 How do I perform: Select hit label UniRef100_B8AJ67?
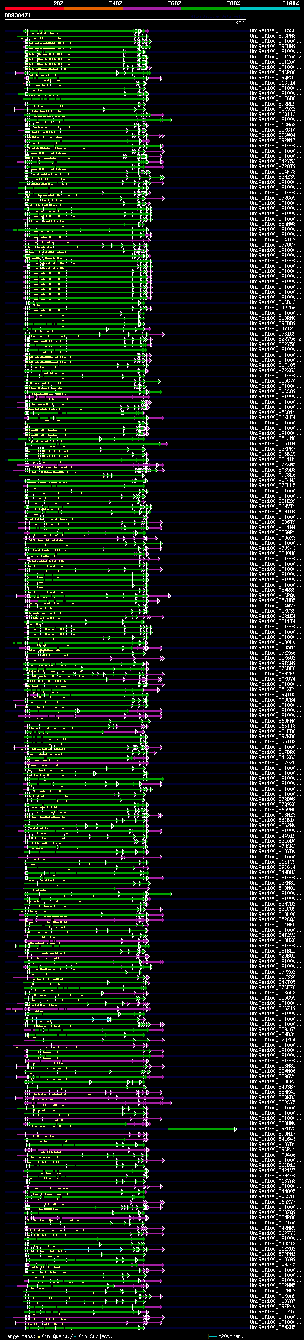pos(273,1030)
